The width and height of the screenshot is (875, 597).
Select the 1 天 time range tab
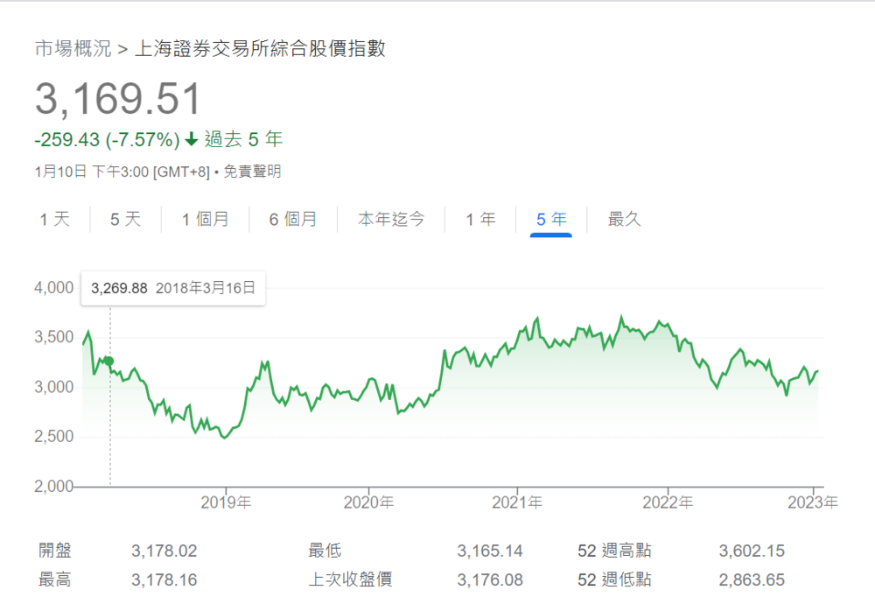click(x=54, y=219)
